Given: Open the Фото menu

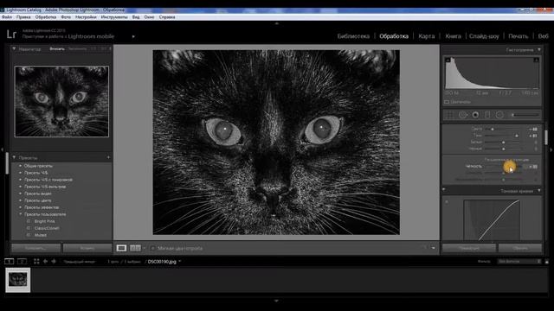Looking at the screenshot, I should 66,17.
